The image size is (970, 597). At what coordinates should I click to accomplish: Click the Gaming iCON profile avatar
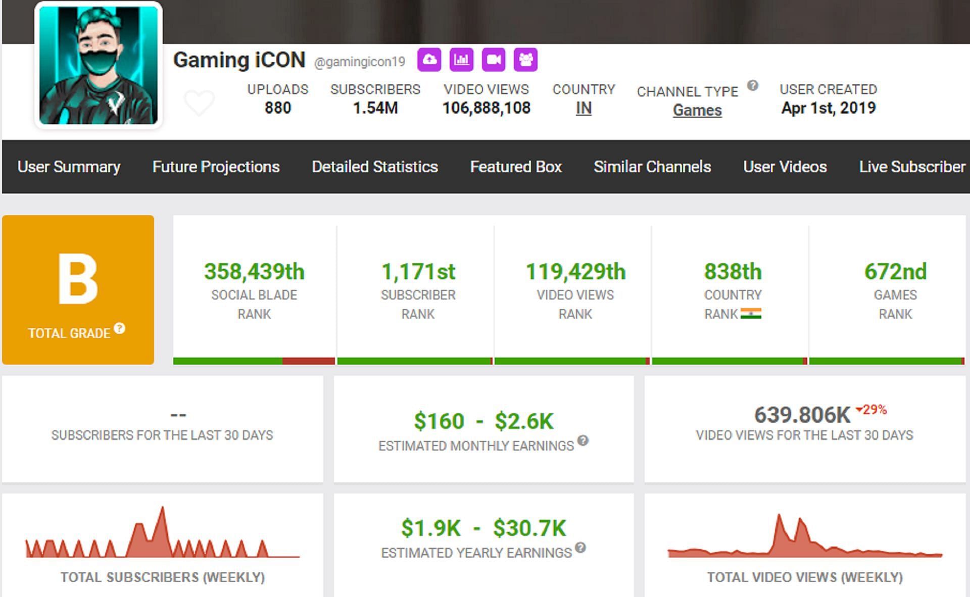coord(99,65)
